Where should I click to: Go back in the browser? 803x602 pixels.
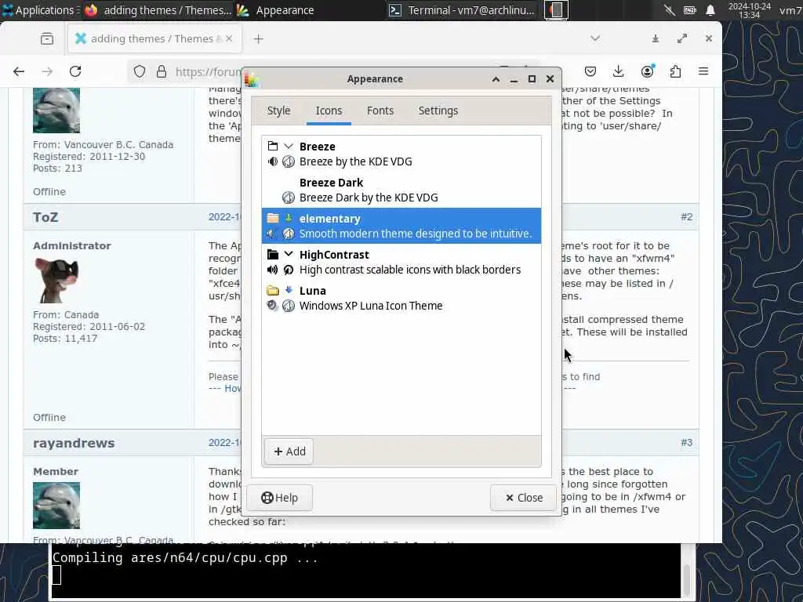click(19, 71)
